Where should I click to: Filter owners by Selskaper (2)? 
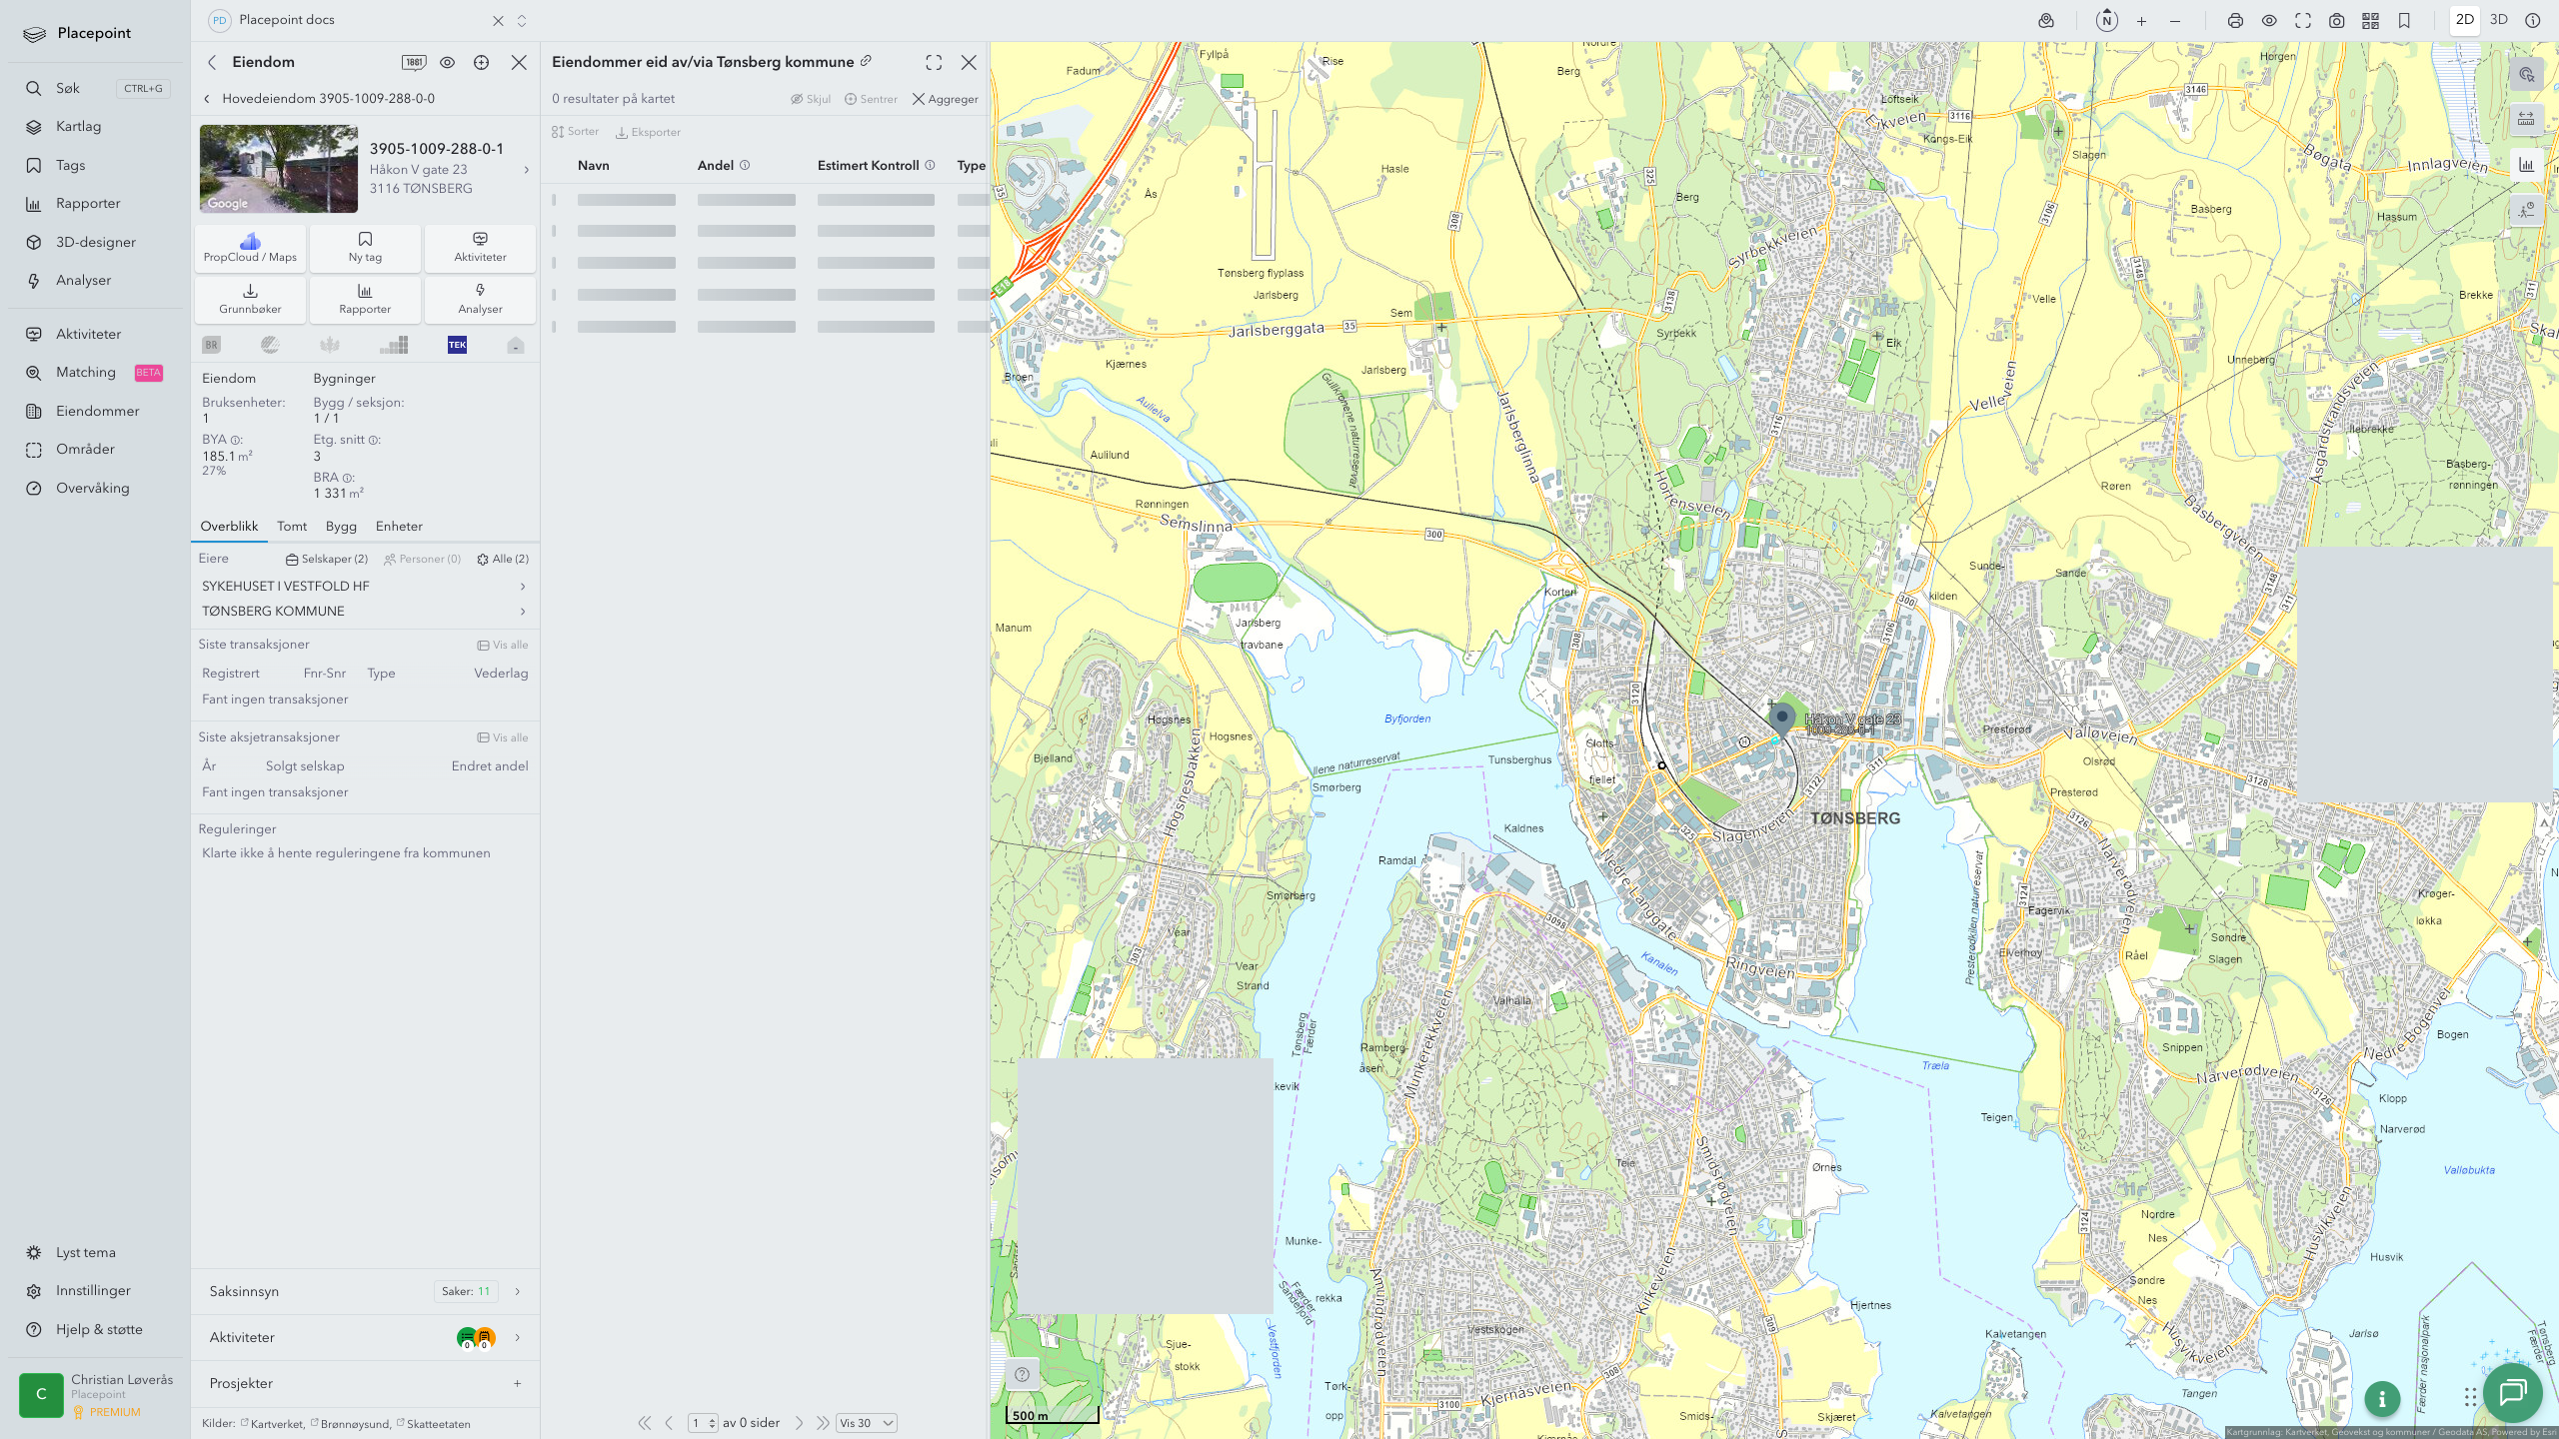[327, 560]
